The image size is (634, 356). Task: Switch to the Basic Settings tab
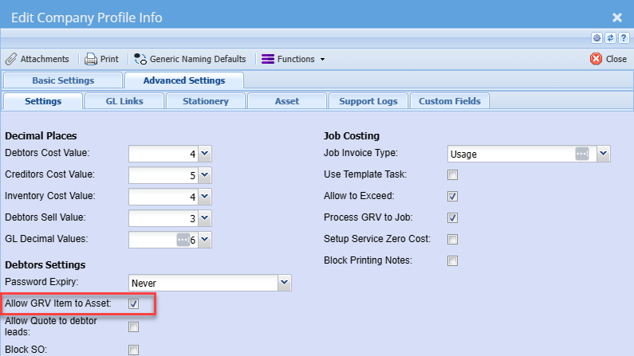click(63, 80)
